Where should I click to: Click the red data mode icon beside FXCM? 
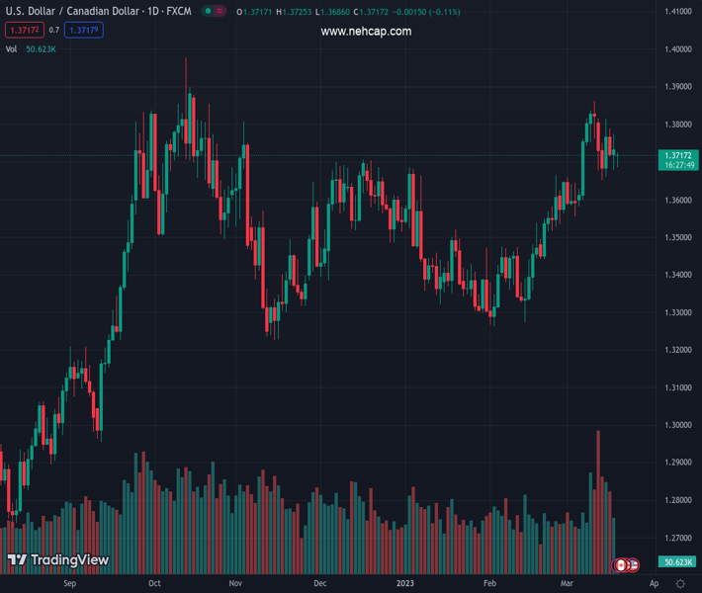point(219,12)
